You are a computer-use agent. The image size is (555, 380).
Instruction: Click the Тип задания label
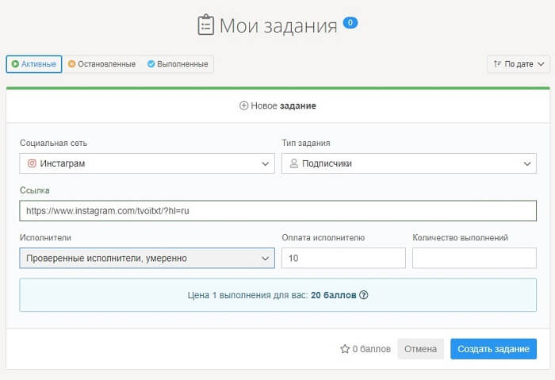[306, 143]
